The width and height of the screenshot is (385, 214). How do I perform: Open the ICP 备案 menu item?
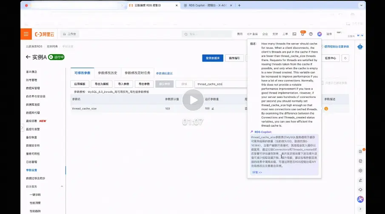click(252, 34)
